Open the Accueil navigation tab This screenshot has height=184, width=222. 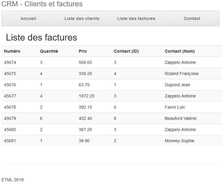[x=28, y=18]
